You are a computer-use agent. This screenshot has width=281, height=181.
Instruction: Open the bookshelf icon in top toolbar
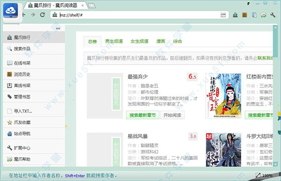click(254, 15)
